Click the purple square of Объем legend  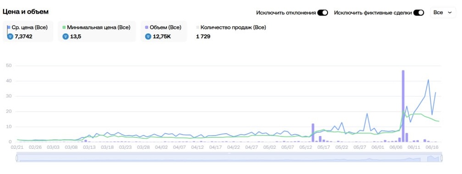[147, 27]
